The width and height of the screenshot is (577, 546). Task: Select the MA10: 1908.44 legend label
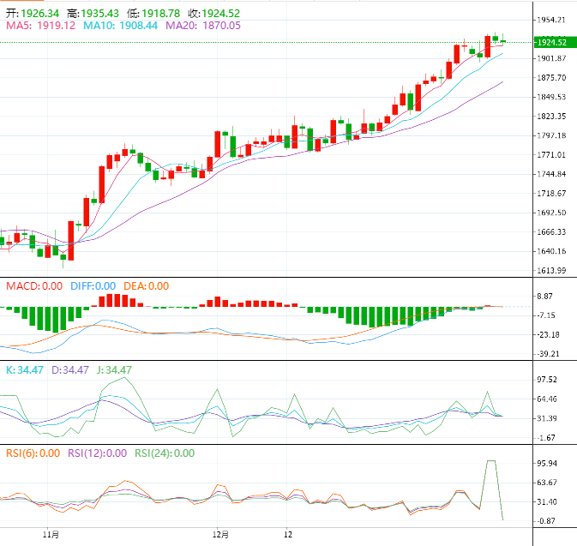pyautogui.click(x=120, y=26)
